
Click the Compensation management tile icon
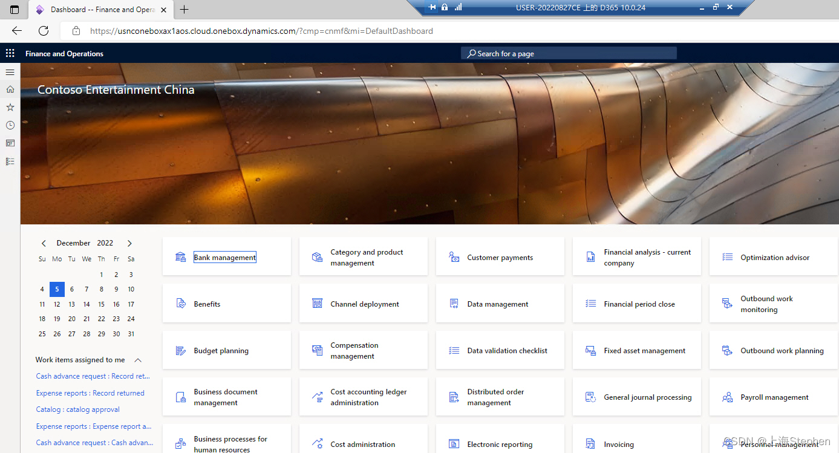[317, 351]
